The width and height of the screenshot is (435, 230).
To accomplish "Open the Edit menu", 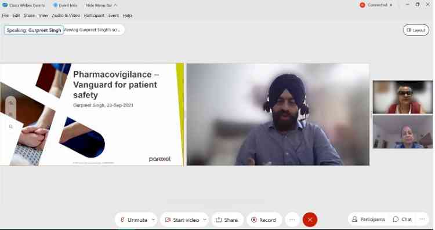I will [16, 16].
